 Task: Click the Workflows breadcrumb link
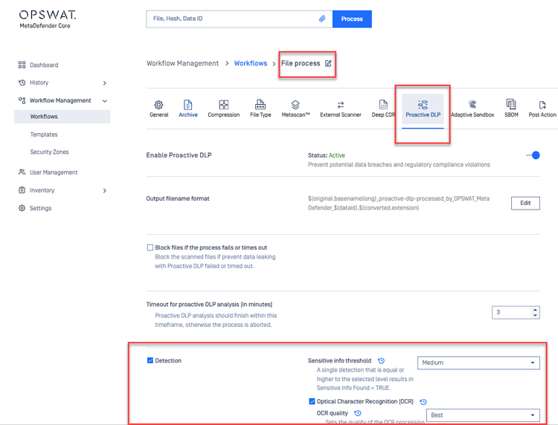click(x=251, y=63)
